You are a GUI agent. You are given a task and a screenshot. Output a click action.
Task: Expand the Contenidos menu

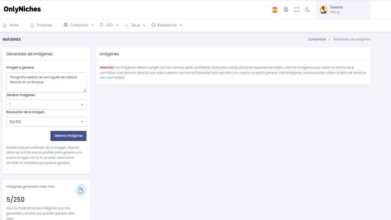click(79, 25)
